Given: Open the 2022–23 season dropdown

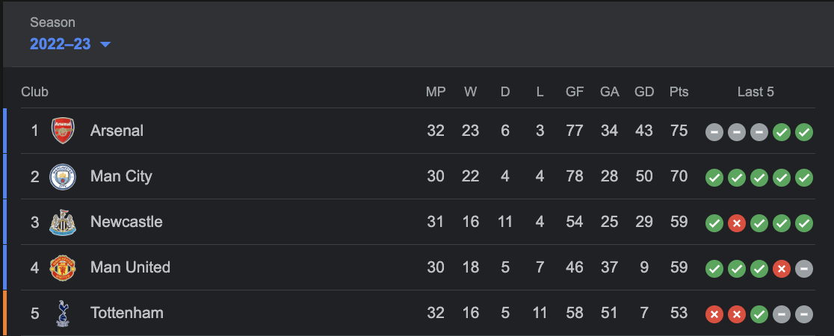Looking at the screenshot, I should coord(61,44).
